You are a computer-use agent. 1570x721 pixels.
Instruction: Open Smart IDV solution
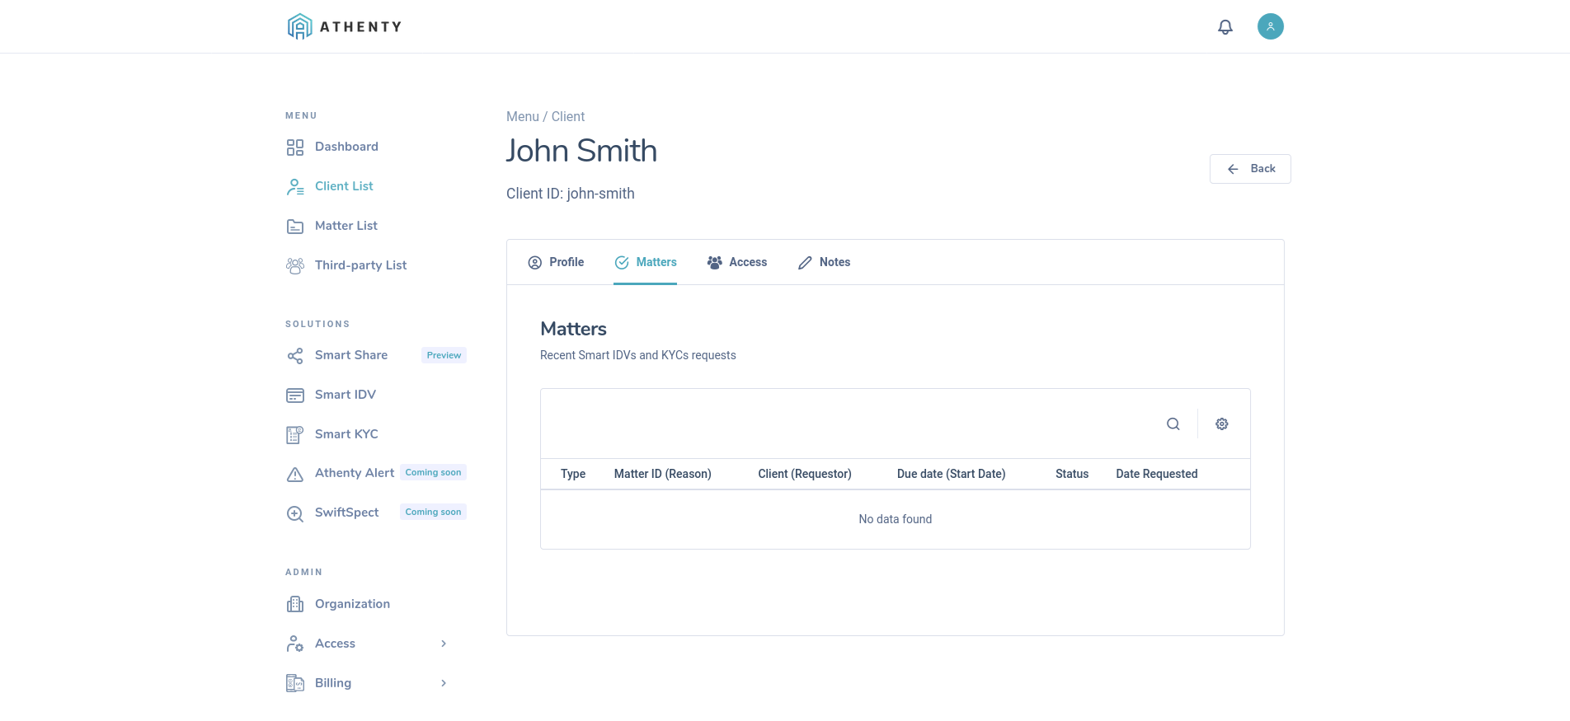345,395
